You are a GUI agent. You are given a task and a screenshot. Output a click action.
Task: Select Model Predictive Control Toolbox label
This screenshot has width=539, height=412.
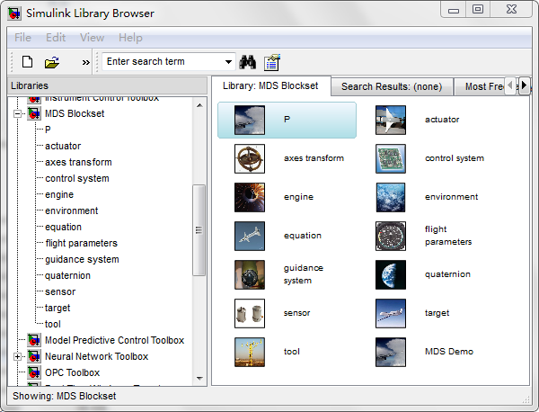point(114,340)
